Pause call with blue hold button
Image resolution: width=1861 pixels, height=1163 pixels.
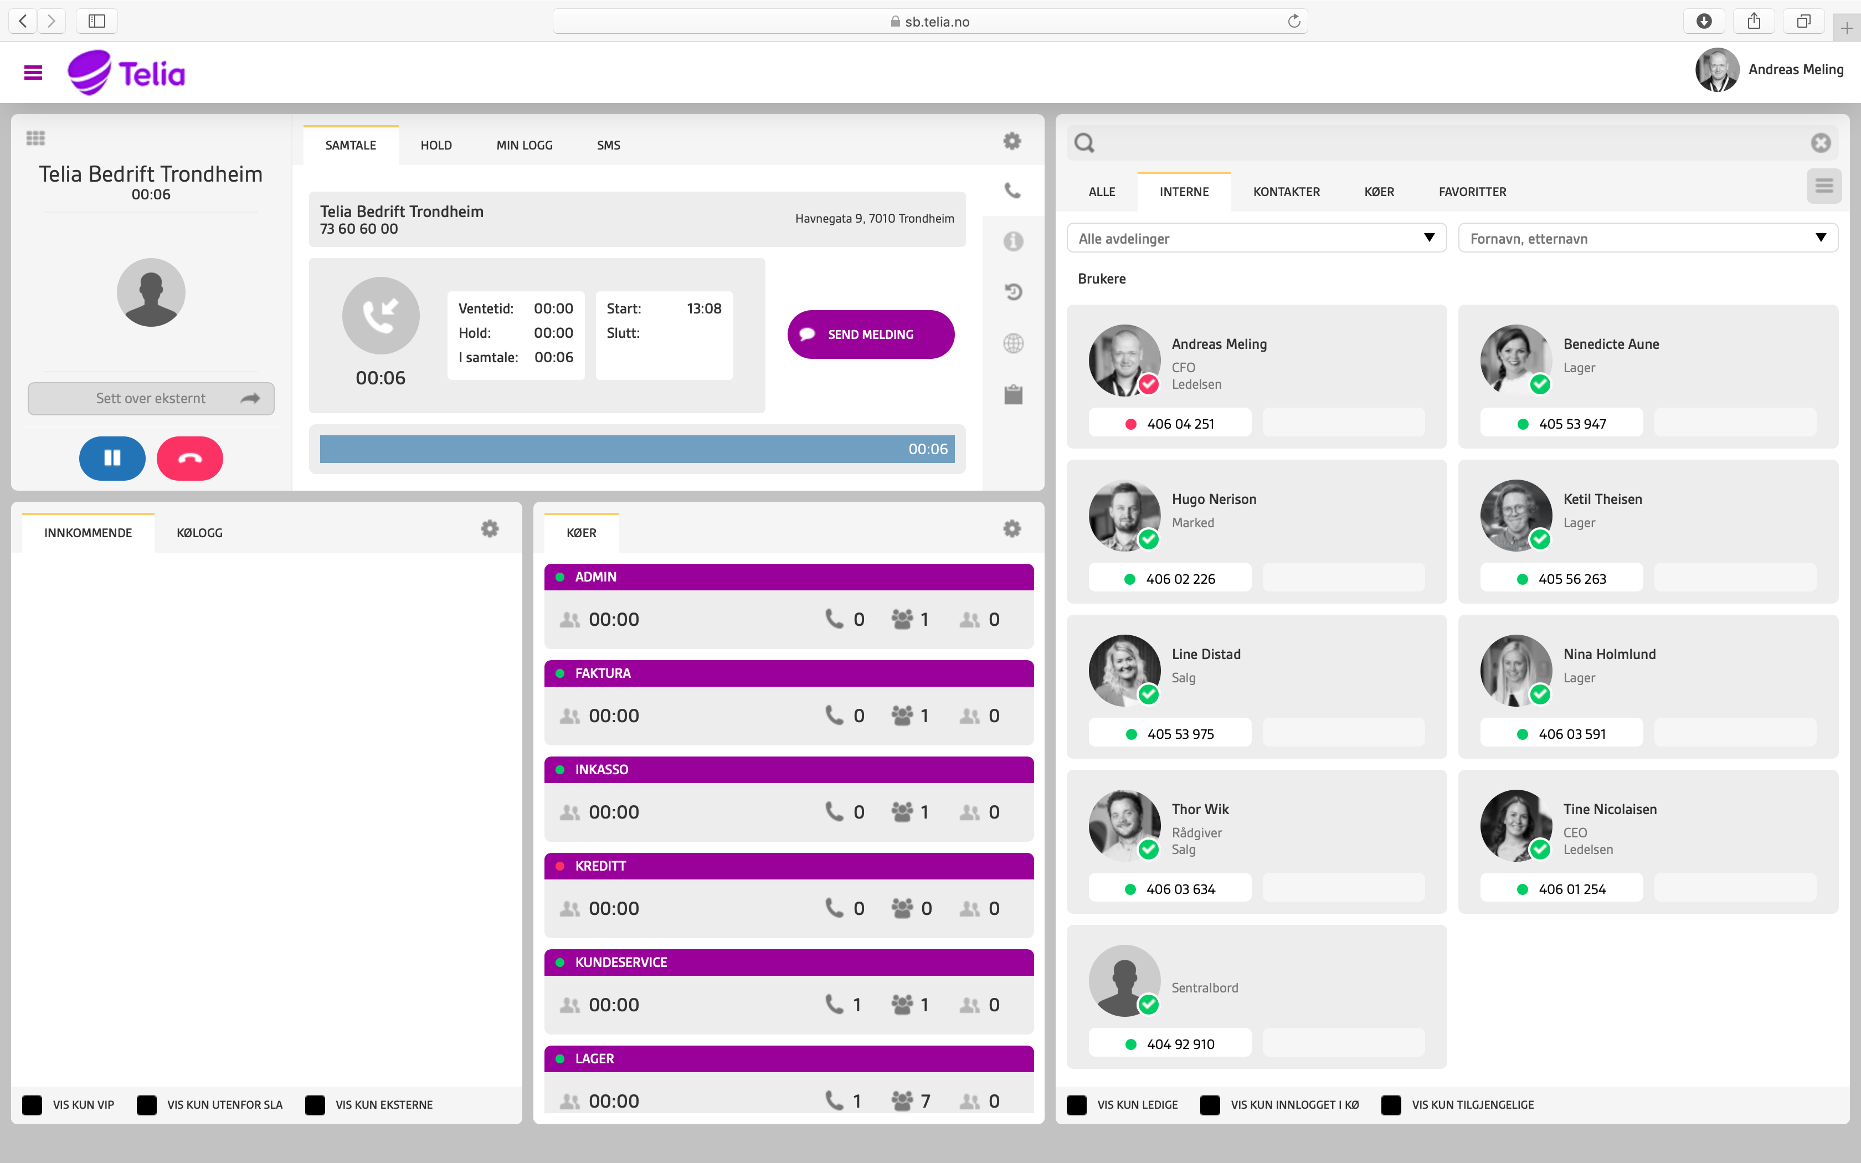point(112,459)
